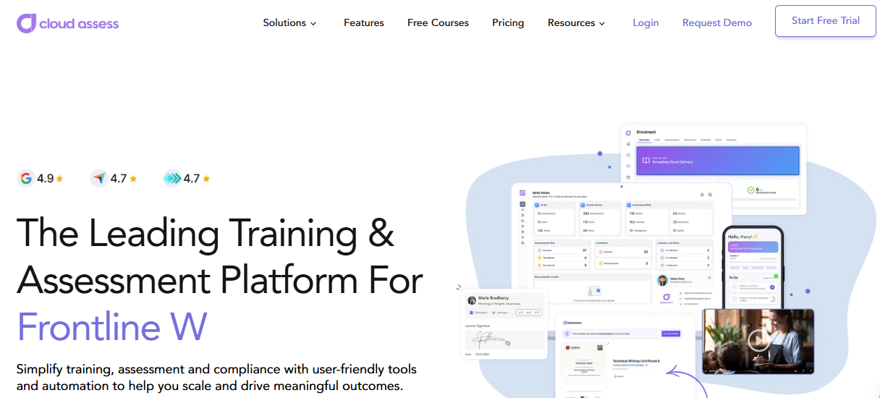Click the 4.7 rating beside the Capterra icon
Viewport: 880px width, 398px height.
pos(119,178)
